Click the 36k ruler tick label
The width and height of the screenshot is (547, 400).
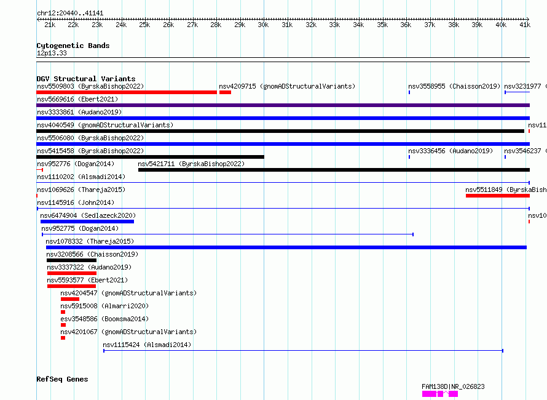coord(406,25)
